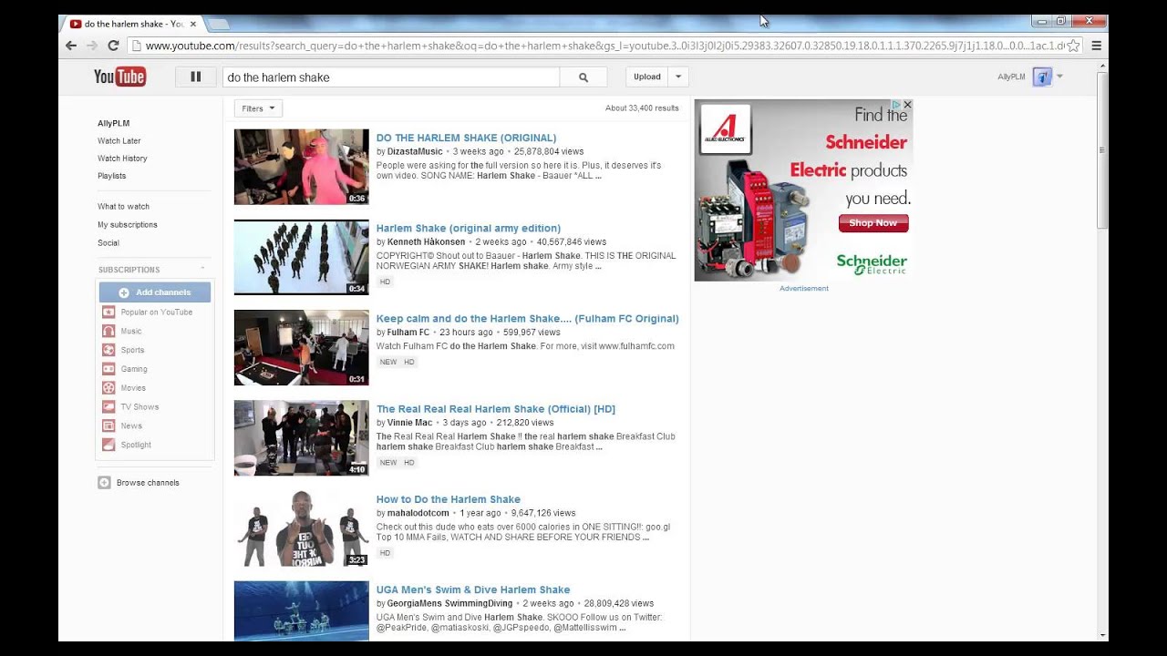Bookmark page with the star icon
The width and height of the screenshot is (1167, 656).
click(1073, 46)
